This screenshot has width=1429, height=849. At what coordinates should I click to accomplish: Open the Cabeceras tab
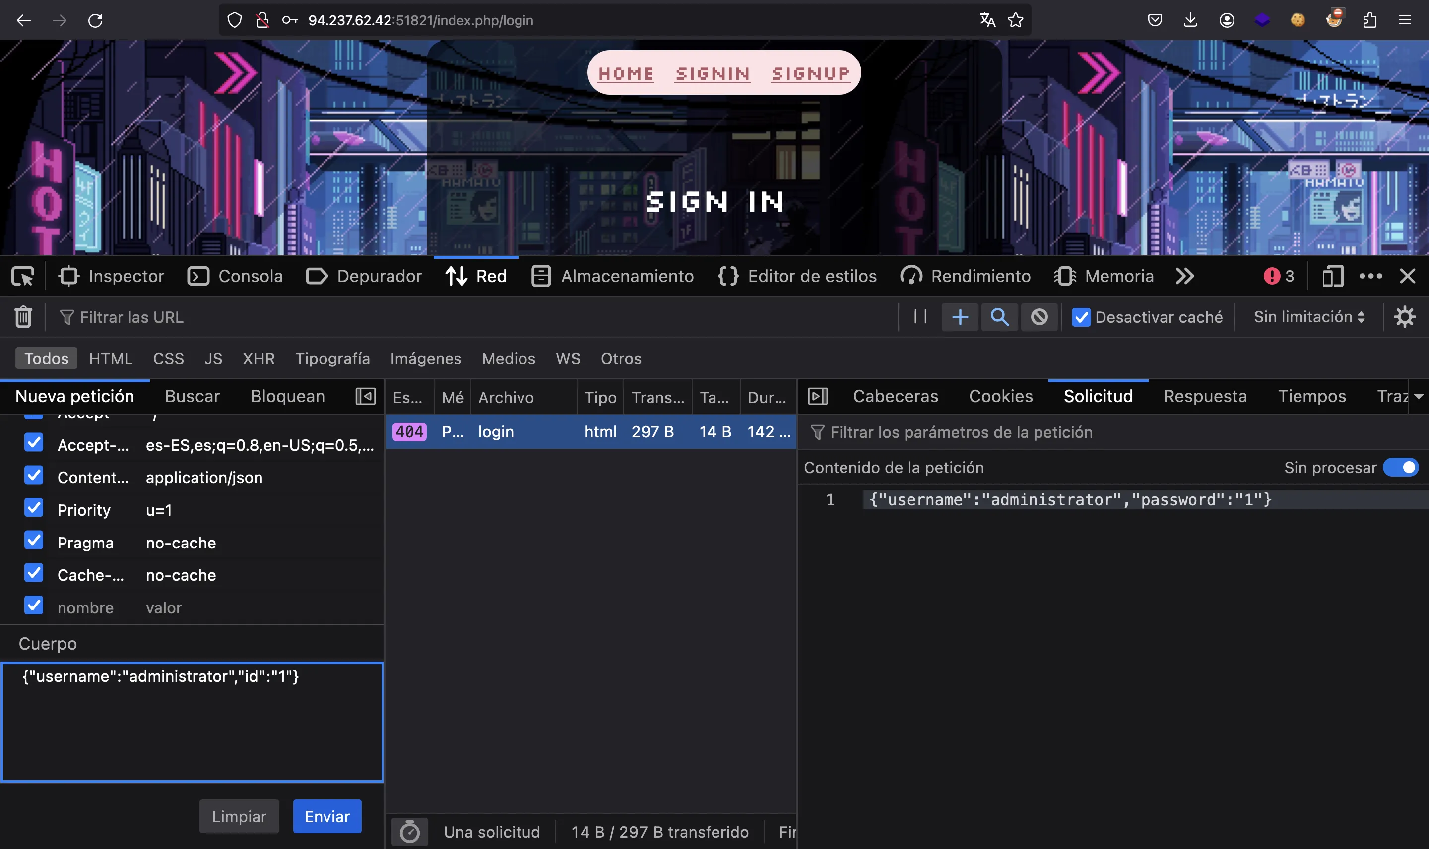coord(895,396)
